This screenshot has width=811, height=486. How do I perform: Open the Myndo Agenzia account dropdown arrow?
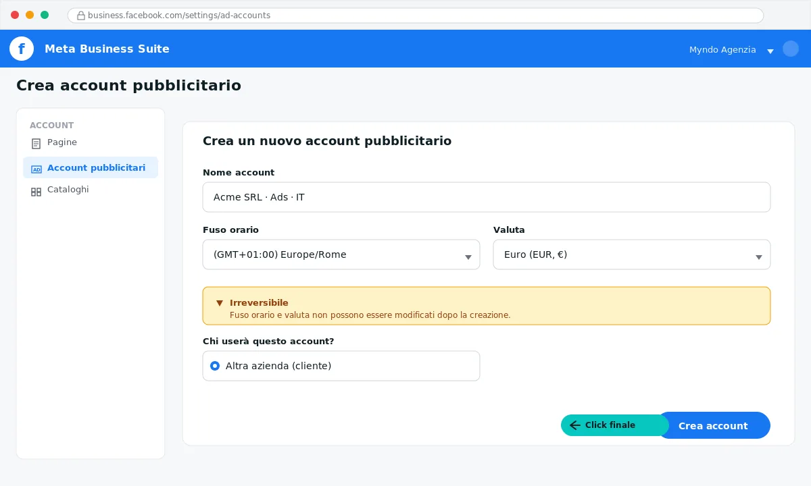point(770,51)
